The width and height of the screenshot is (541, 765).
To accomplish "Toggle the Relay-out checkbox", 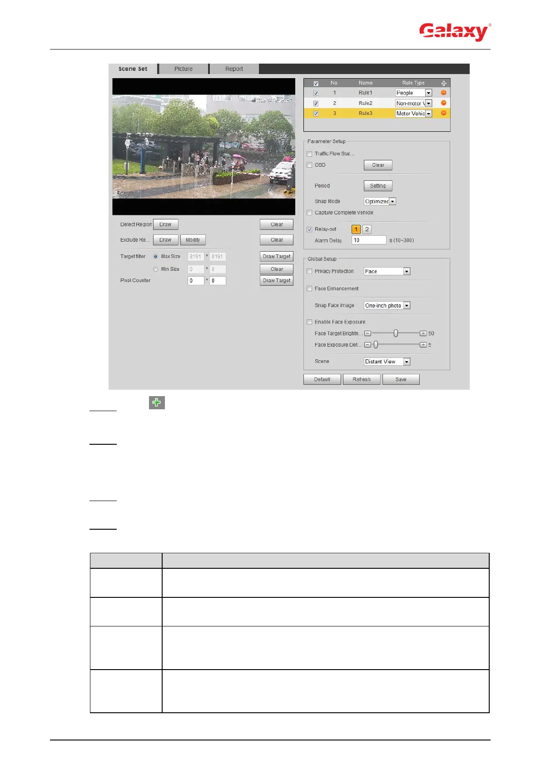I will [x=309, y=229].
